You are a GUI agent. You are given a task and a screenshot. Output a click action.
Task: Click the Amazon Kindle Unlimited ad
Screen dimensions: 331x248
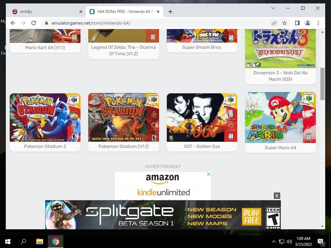pos(163,186)
